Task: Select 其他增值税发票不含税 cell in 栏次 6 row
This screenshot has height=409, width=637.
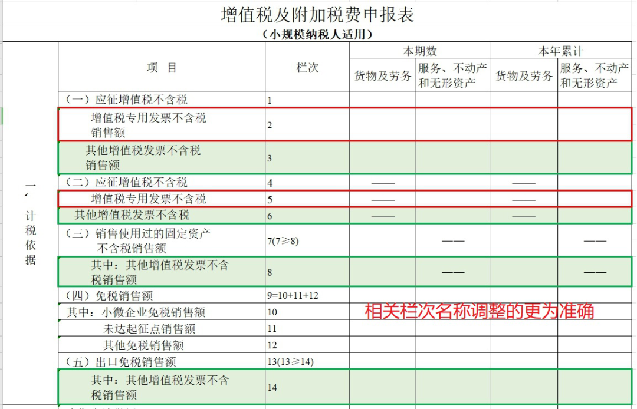Action: (162, 216)
